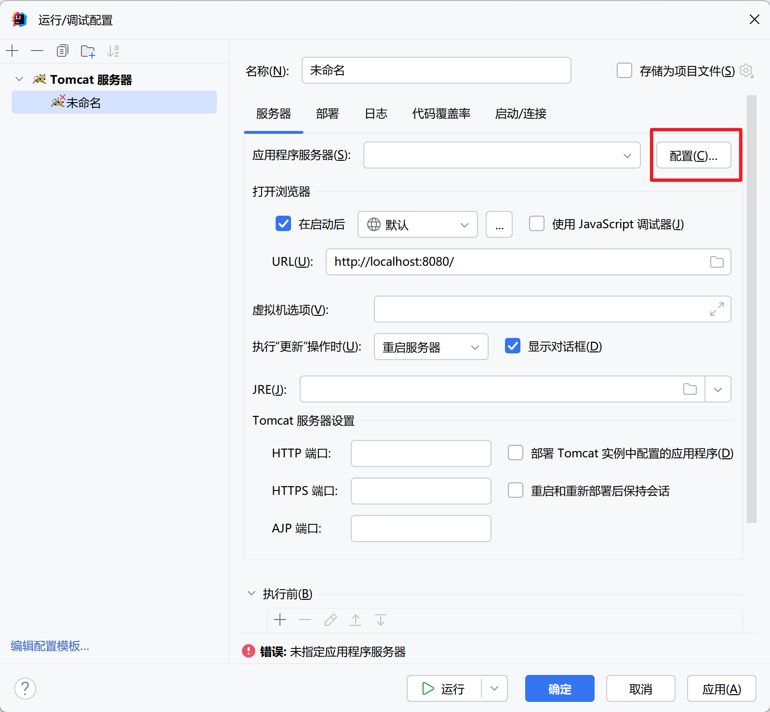Enable 部署 Tomcat 实例中配置的应用程序

[516, 453]
